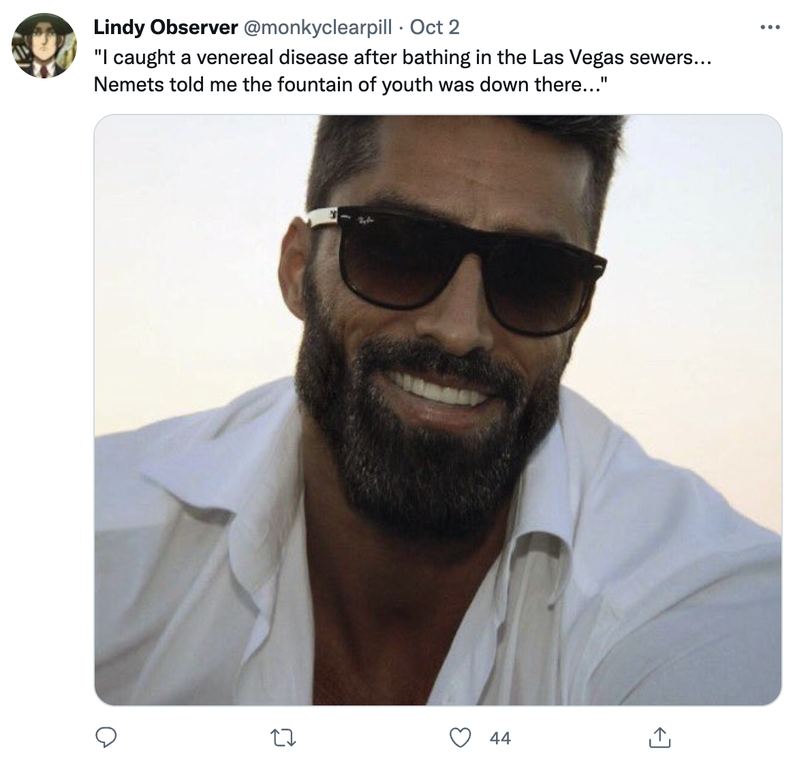The image size is (793, 758).
Task: View the 44 likes count
Action: coord(500,738)
